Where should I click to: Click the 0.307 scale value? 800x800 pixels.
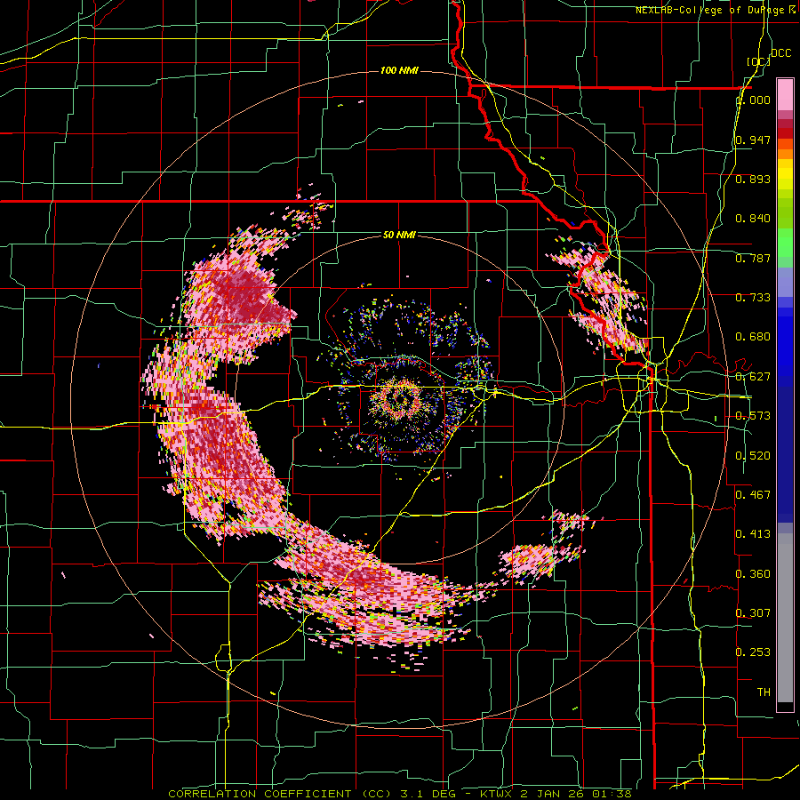[x=753, y=612]
